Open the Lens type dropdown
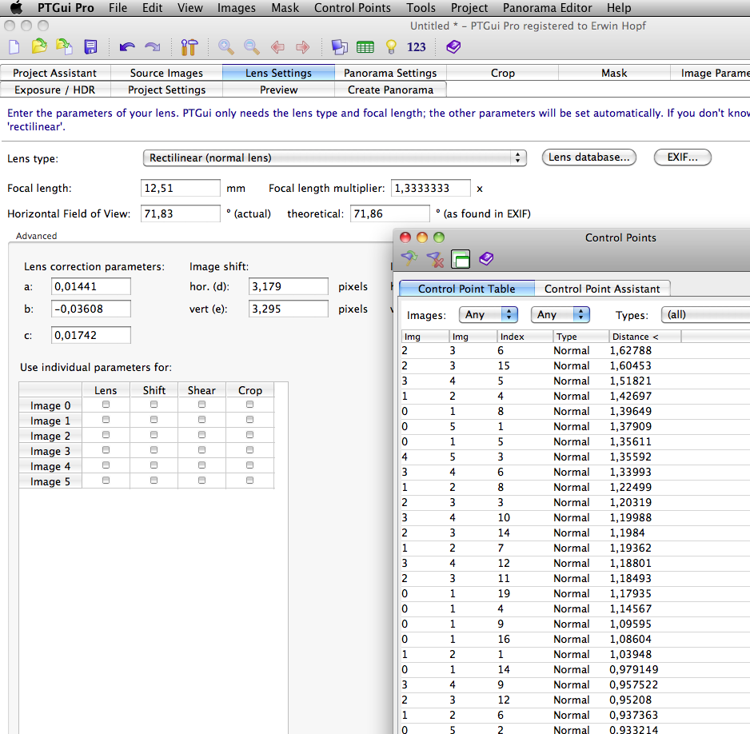The width and height of the screenshot is (750, 734). pyautogui.click(x=334, y=158)
